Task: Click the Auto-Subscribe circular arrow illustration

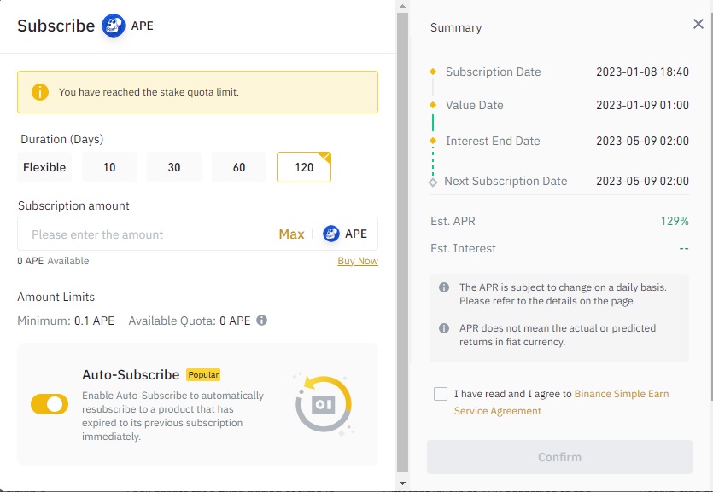Action: coord(324,404)
